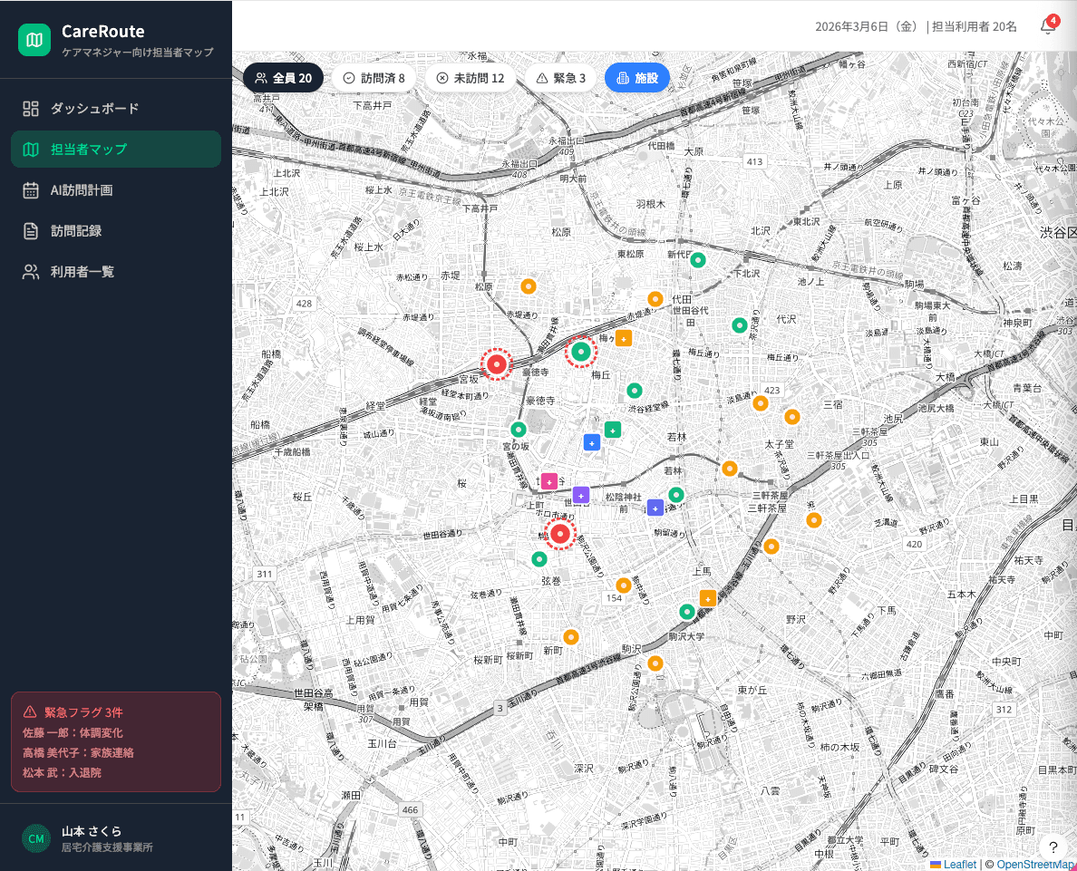Open ダッシュボード in the sidebar

point(94,109)
